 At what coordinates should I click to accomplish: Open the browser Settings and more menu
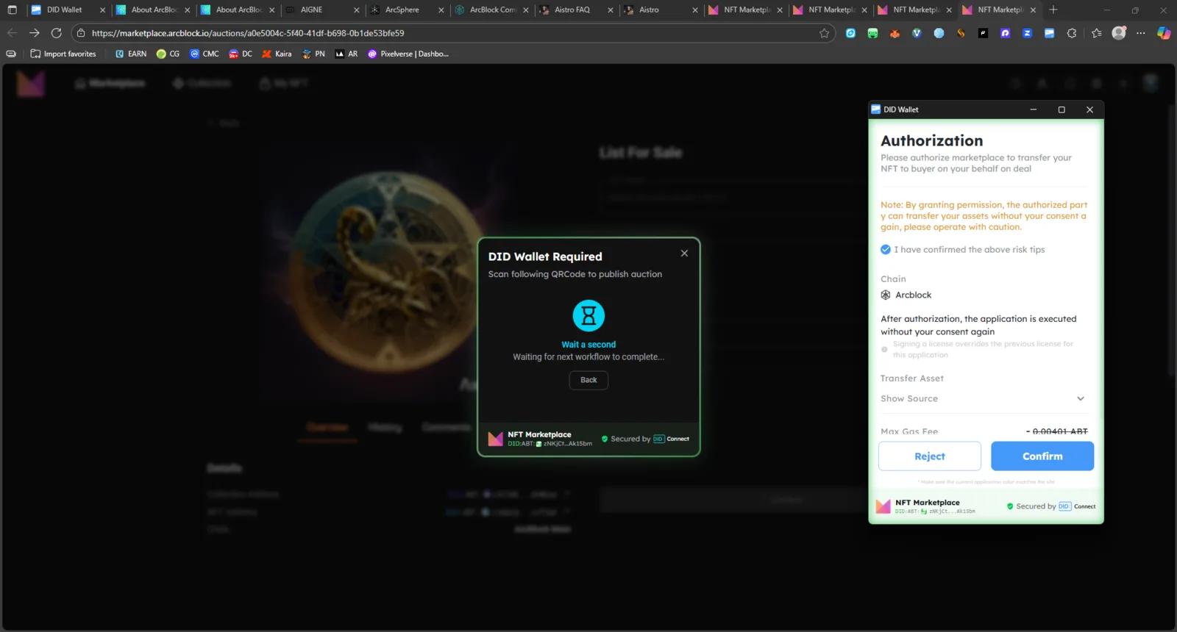[1141, 33]
